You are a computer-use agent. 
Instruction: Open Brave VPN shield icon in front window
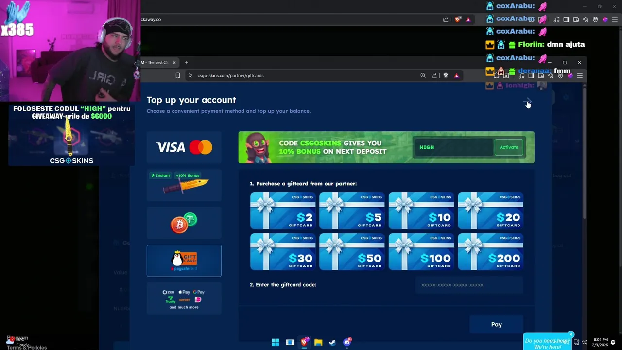pyautogui.click(x=560, y=75)
